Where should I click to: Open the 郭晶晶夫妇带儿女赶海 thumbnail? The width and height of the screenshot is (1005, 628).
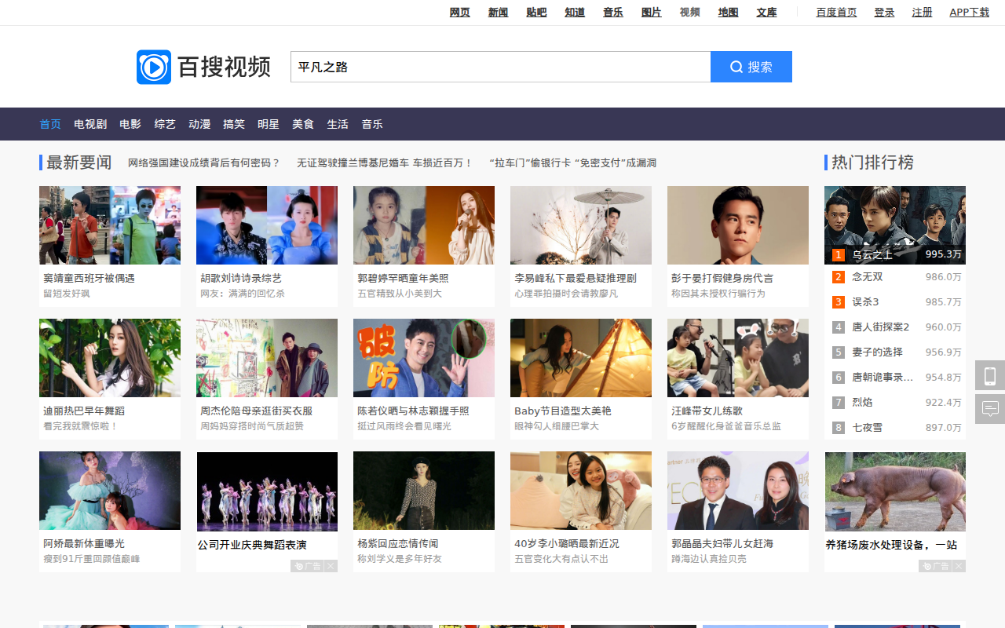[738, 491]
